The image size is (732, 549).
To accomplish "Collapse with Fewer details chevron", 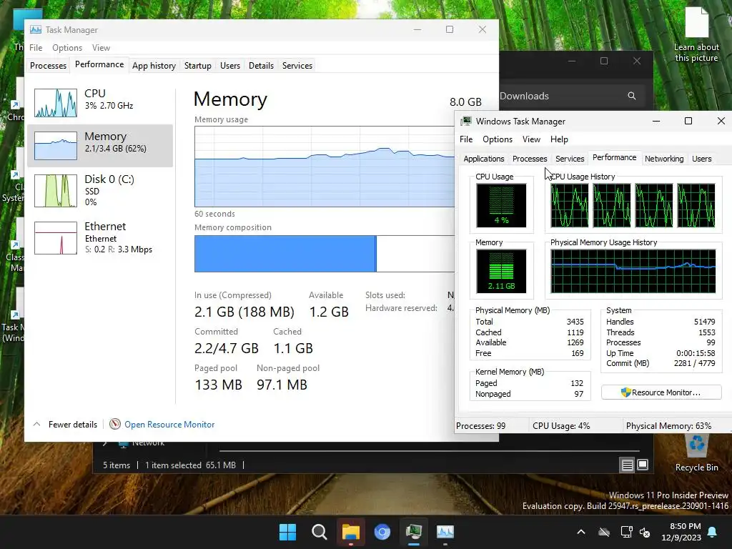I will [x=37, y=425].
